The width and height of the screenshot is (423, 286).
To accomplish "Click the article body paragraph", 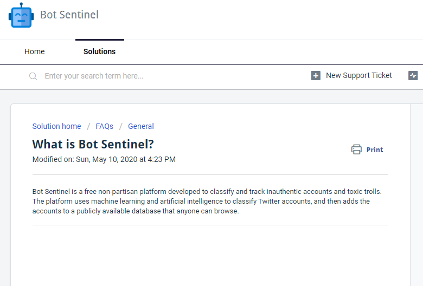I will click(x=207, y=201).
